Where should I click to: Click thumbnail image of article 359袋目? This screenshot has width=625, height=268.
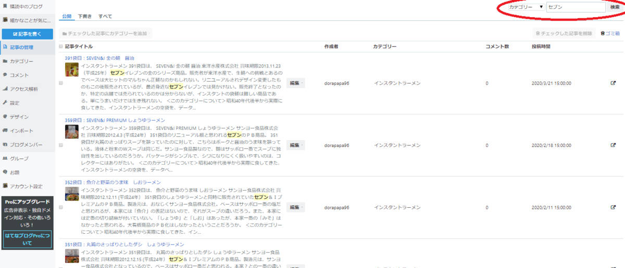pyautogui.click(x=72, y=131)
